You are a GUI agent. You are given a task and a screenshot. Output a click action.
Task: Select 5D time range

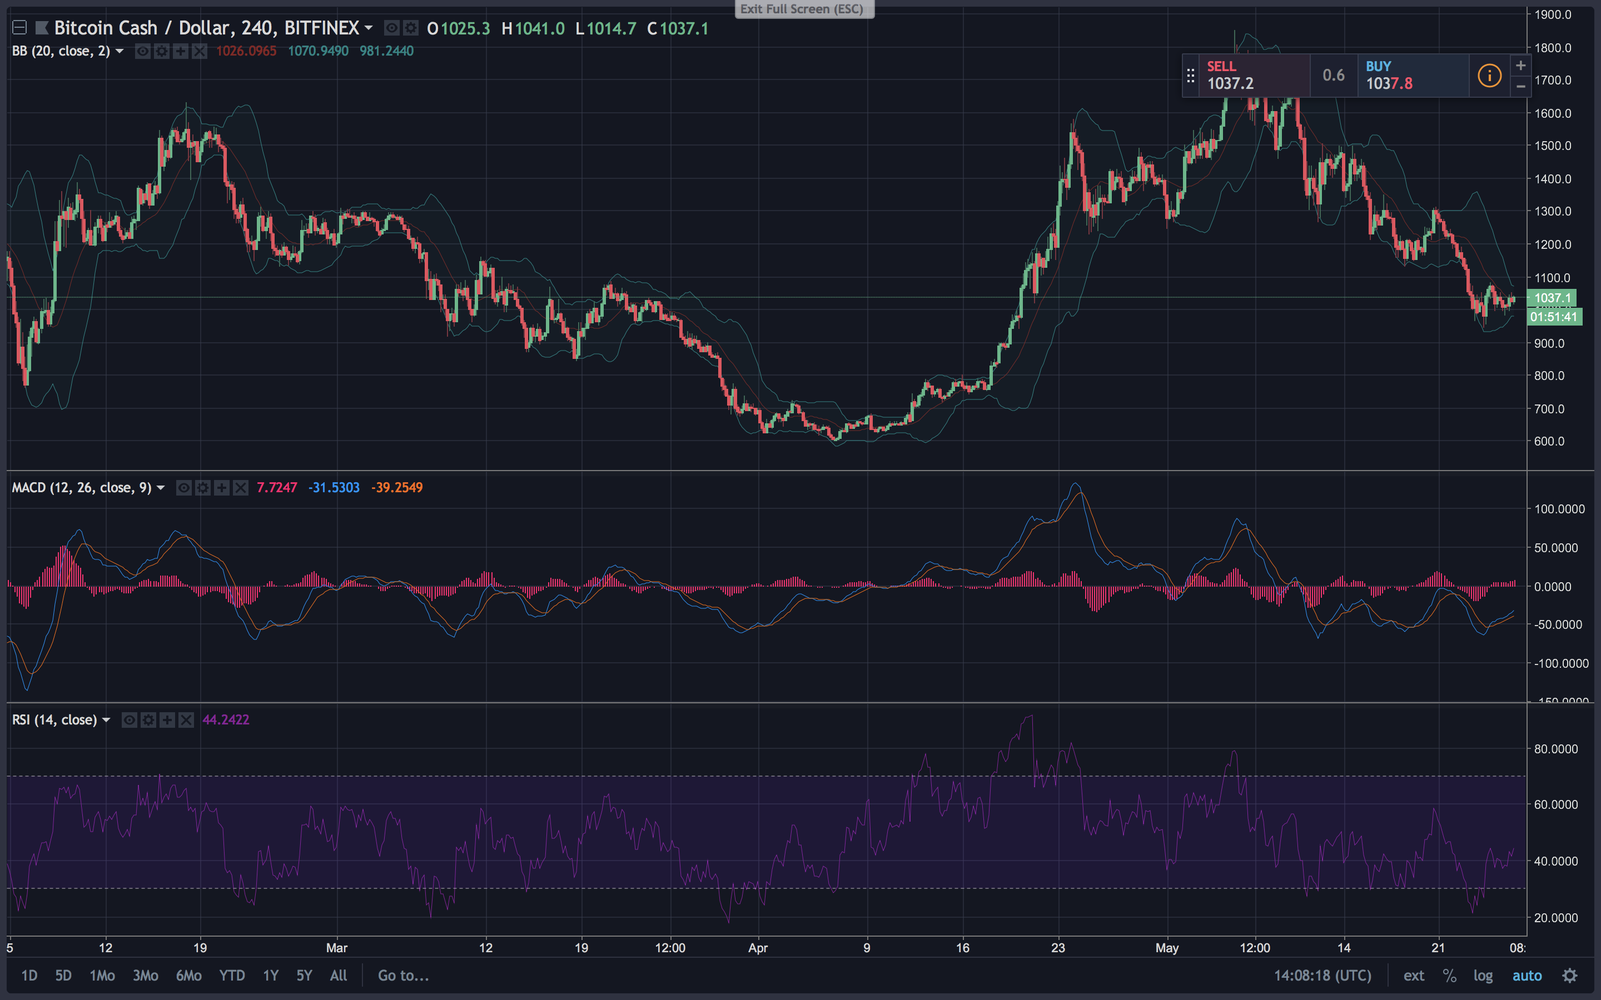[63, 976]
